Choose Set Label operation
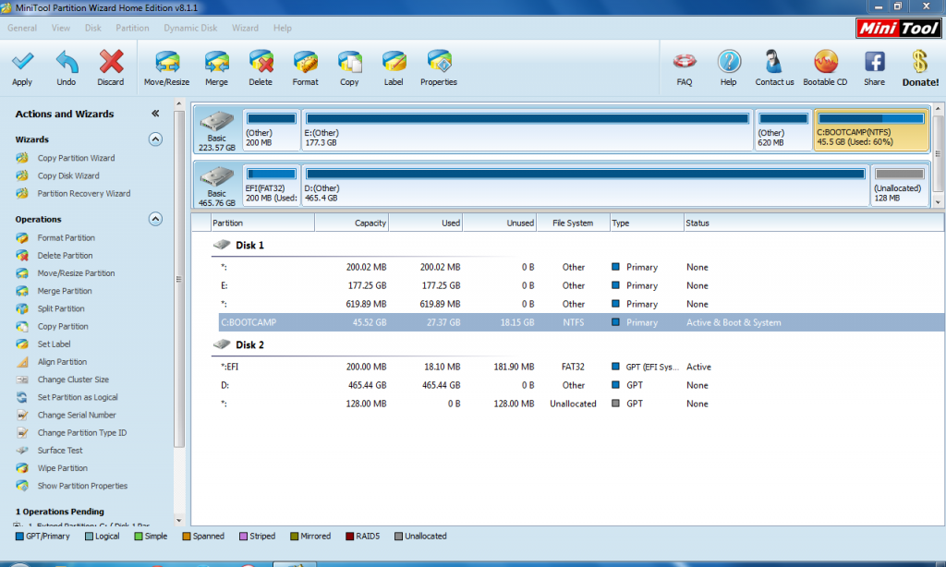The height and width of the screenshot is (567, 946). 54,344
